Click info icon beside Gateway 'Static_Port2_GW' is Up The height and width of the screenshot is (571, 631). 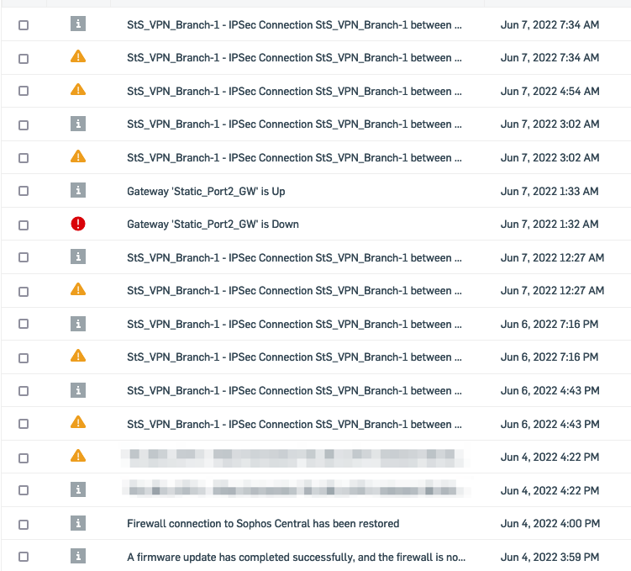coord(78,190)
